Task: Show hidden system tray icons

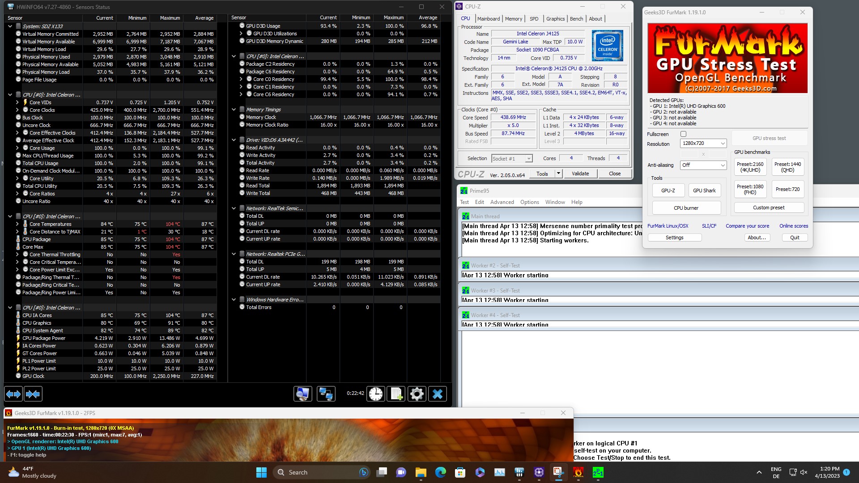Action: 759,472
